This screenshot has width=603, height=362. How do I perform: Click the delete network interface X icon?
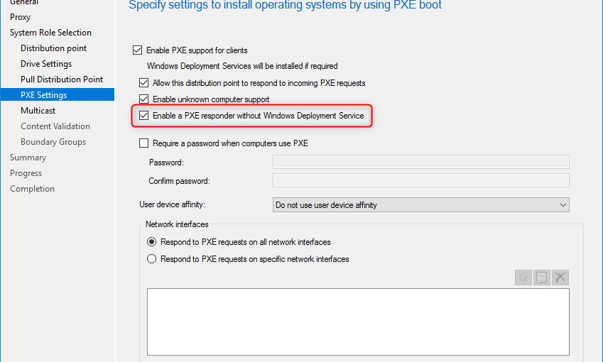[x=560, y=278]
